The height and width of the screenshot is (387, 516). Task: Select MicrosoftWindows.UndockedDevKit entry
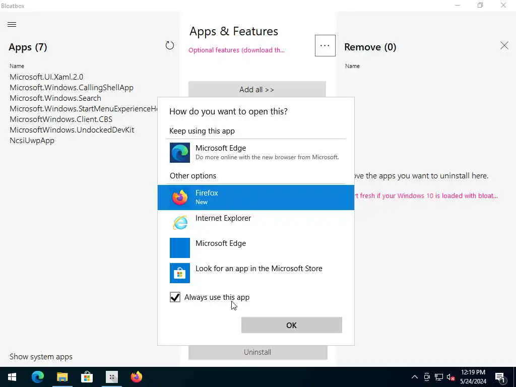tap(72, 130)
